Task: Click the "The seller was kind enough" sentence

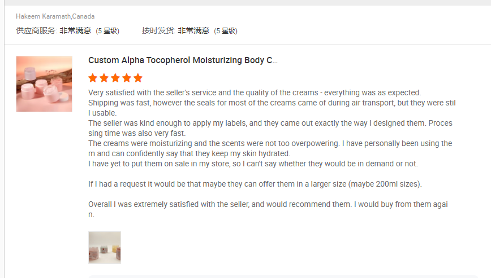Action: click(270, 123)
